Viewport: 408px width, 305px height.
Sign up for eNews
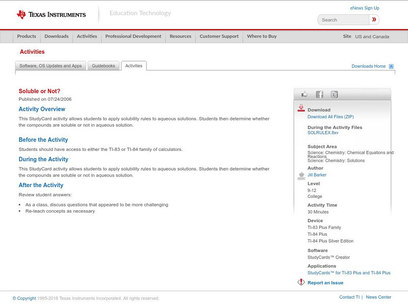pyautogui.click(x=364, y=8)
